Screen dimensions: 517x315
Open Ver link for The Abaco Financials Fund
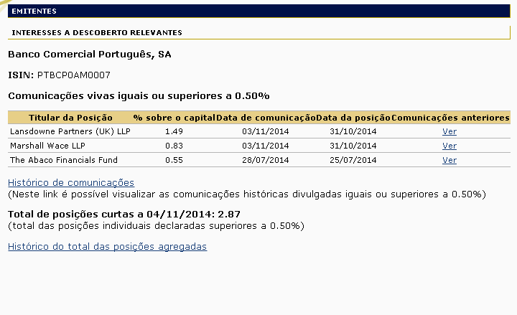pos(450,160)
